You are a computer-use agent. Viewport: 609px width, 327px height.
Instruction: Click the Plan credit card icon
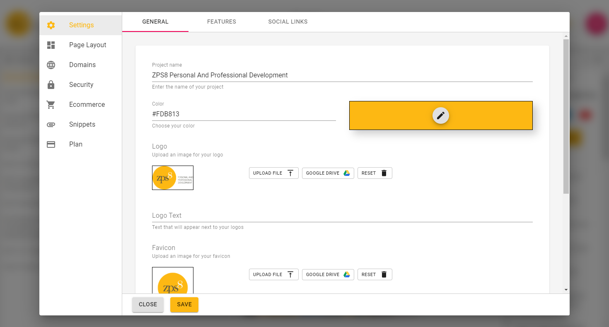click(x=51, y=144)
